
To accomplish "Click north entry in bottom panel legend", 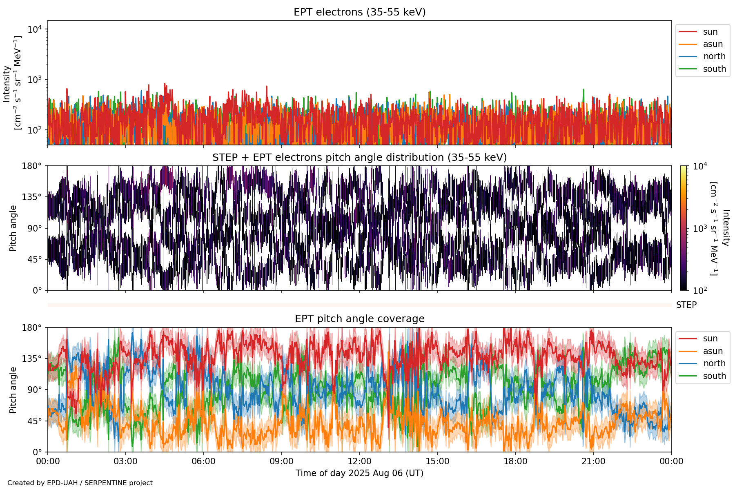I will [714, 363].
